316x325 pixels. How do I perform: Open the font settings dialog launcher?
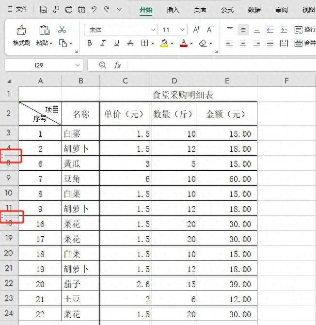[x=216, y=51]
